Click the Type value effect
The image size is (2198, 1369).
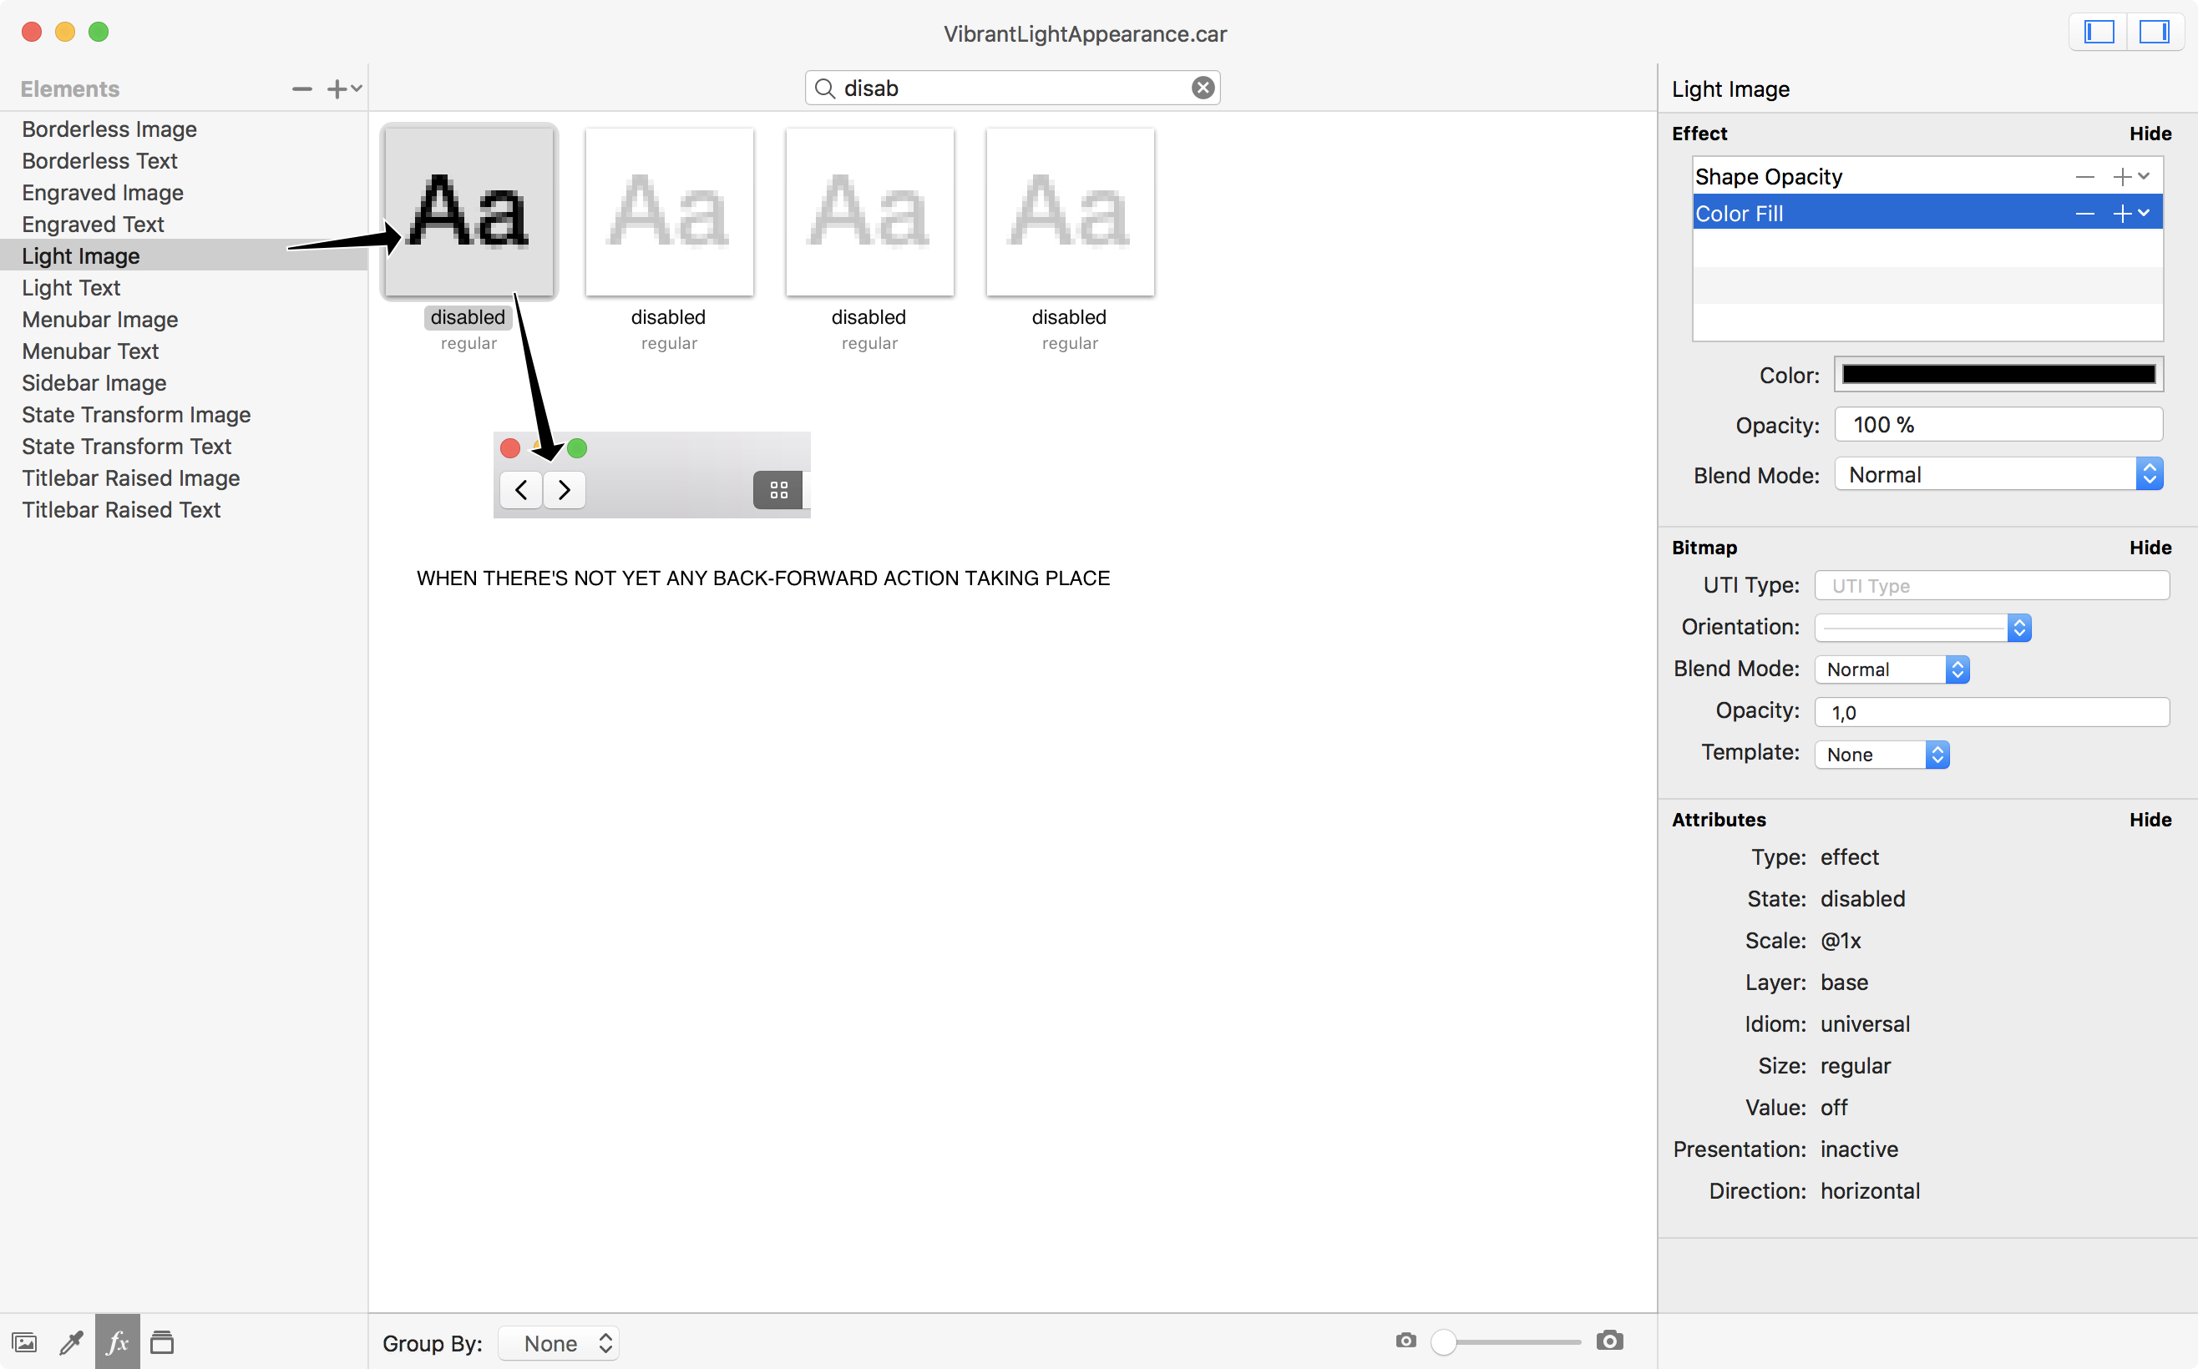(x=1849, y=856)
